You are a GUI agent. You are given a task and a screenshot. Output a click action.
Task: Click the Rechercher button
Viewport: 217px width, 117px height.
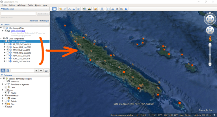point(43,14)
